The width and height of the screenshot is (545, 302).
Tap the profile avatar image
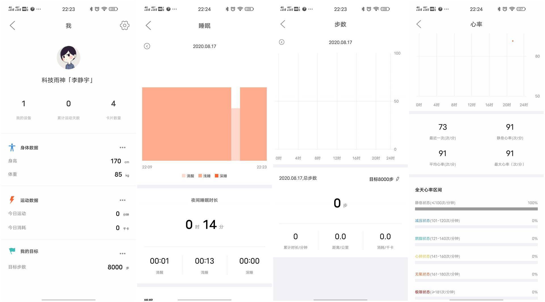coord(68,57)
